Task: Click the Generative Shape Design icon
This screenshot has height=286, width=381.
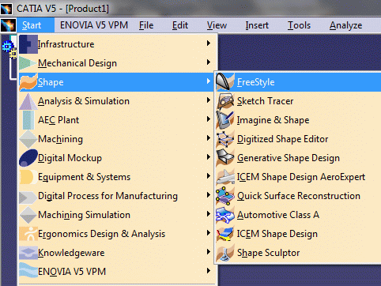Action: [x=225, y=158]
